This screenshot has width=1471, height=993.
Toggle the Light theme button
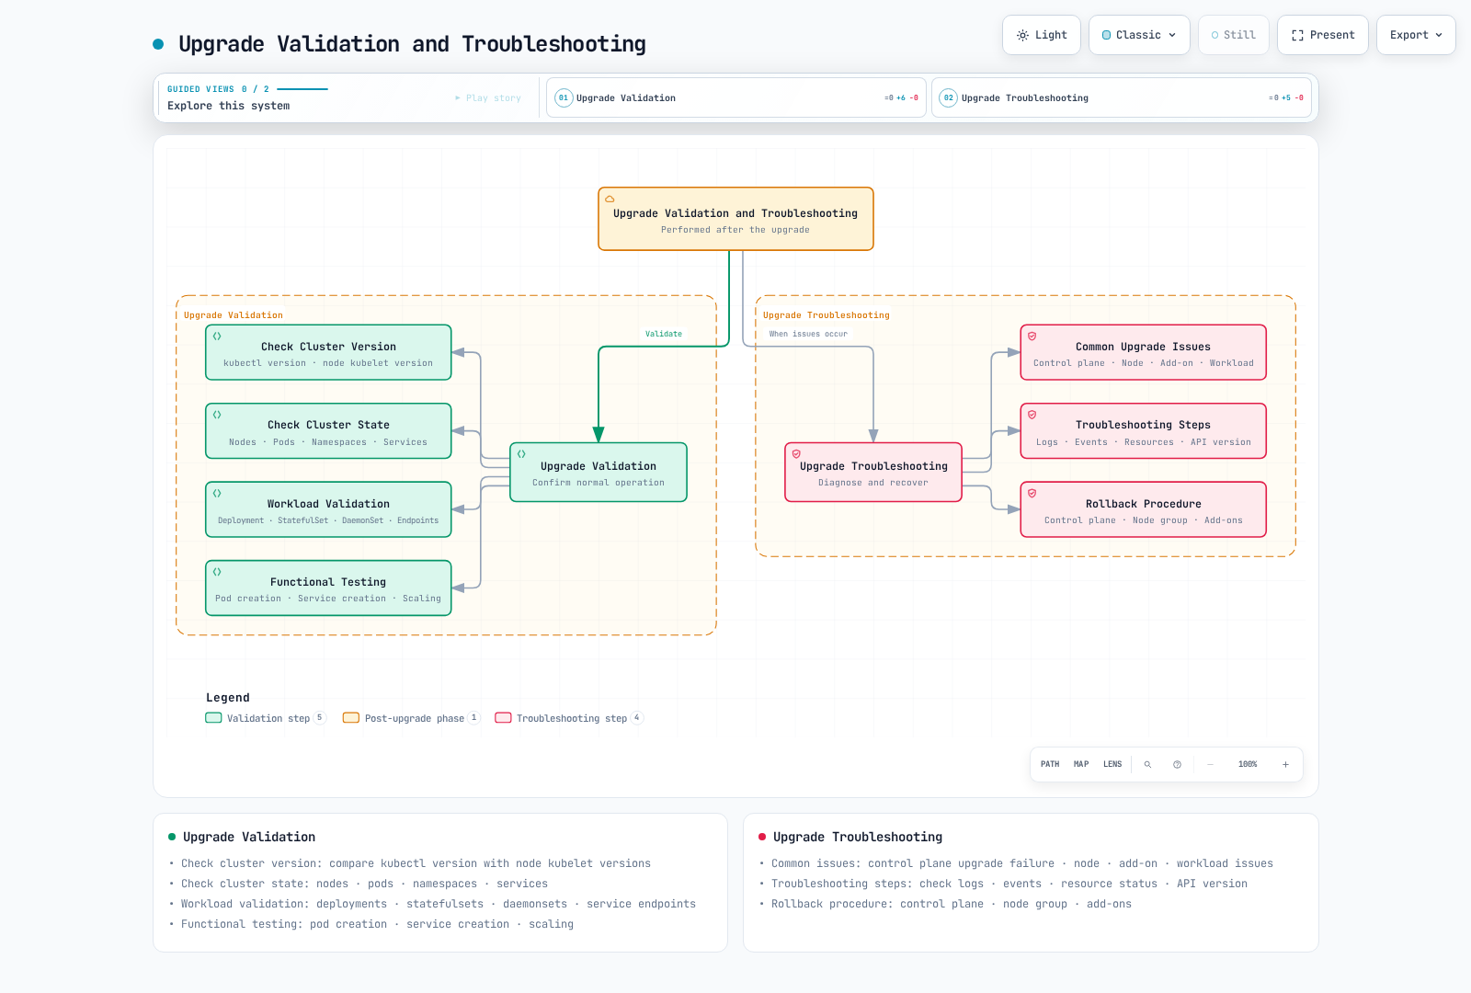[1041, 35]
